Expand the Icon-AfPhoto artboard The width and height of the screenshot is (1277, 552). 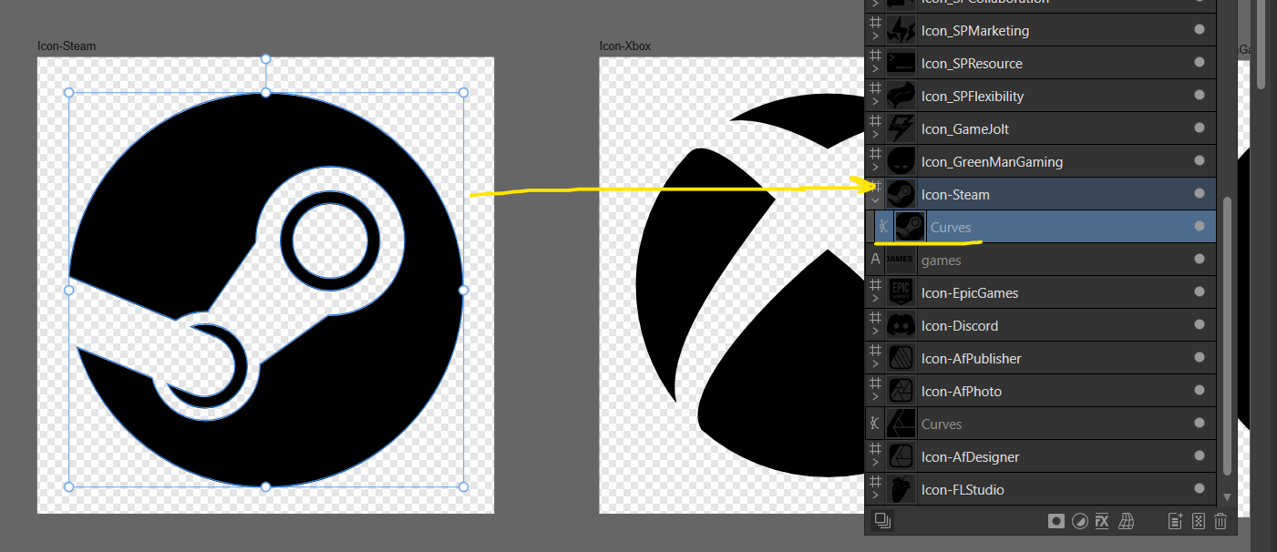875,398
